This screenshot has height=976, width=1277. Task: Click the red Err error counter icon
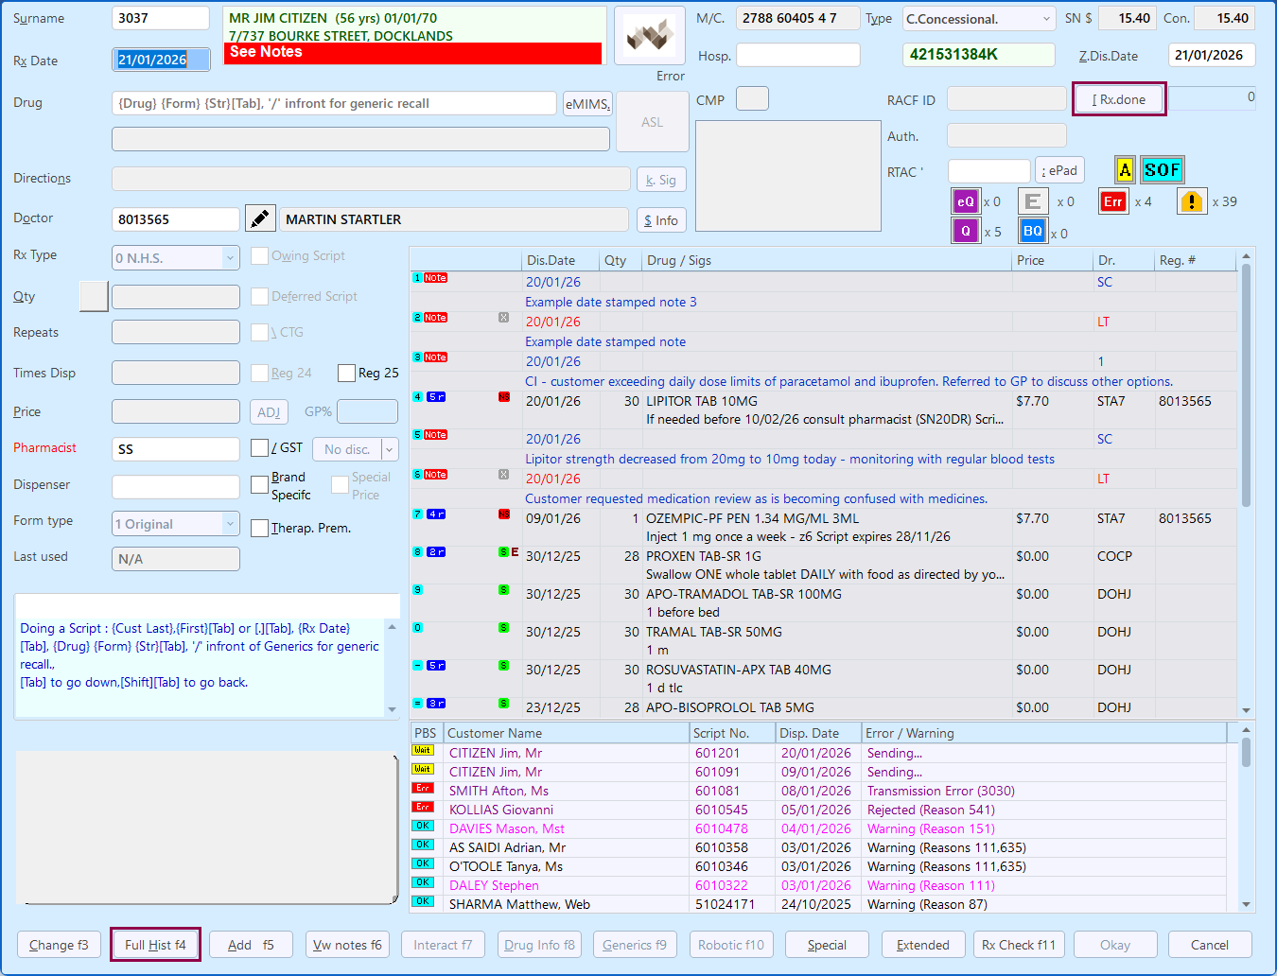tap(1113, 201)
